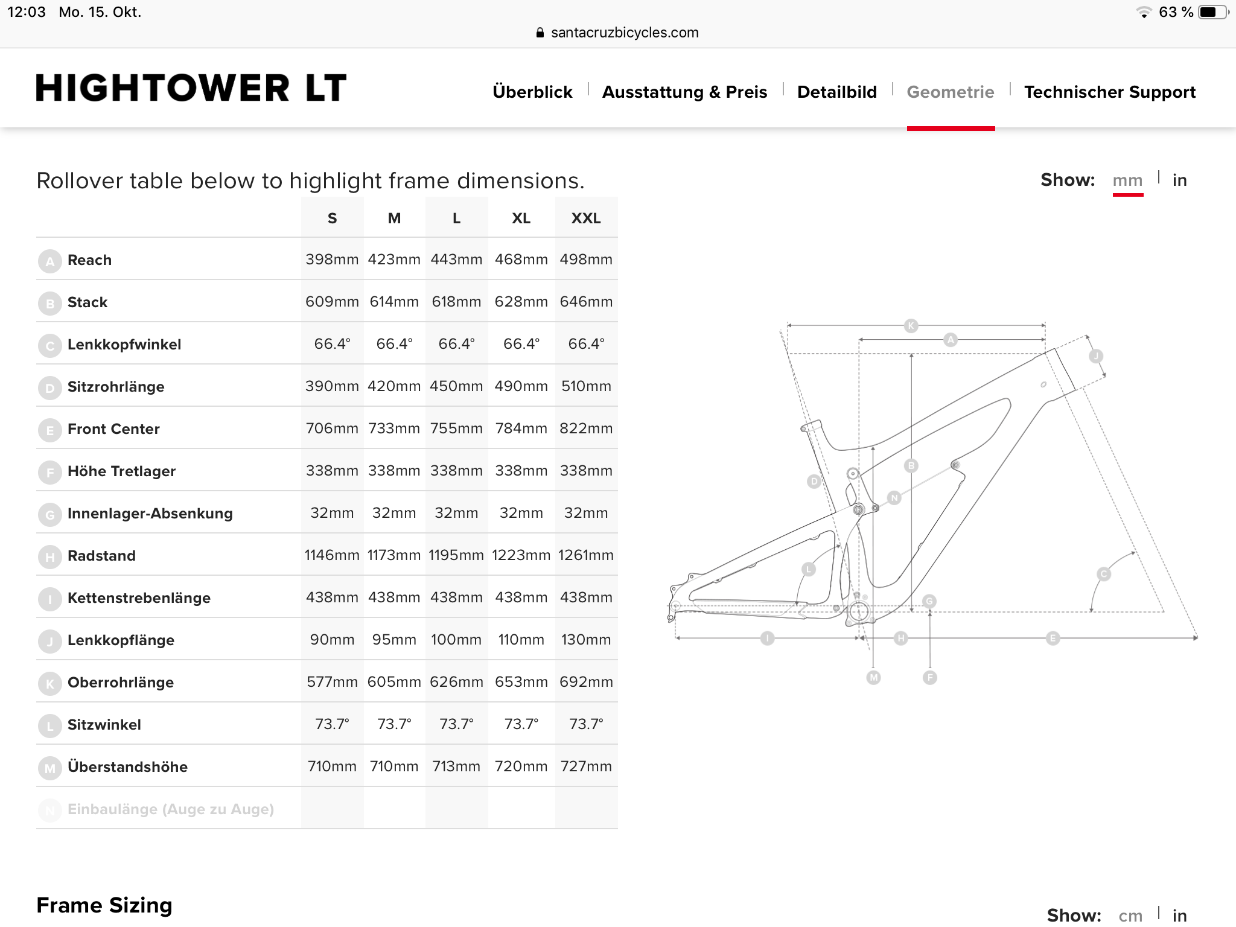Open the Technischer Support link

click(x=1109, y=92)
